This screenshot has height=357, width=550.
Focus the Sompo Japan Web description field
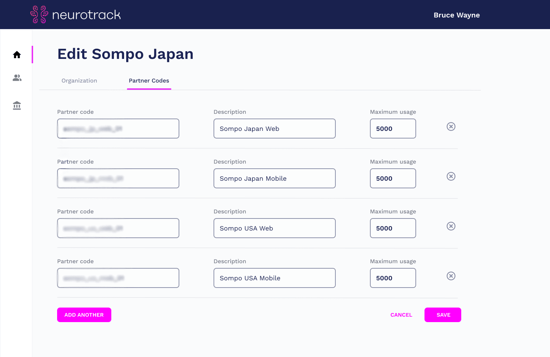274,129
